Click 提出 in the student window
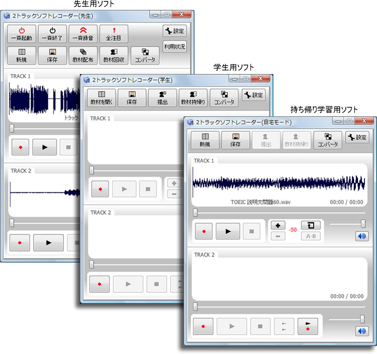 click(x=162, y=97)
